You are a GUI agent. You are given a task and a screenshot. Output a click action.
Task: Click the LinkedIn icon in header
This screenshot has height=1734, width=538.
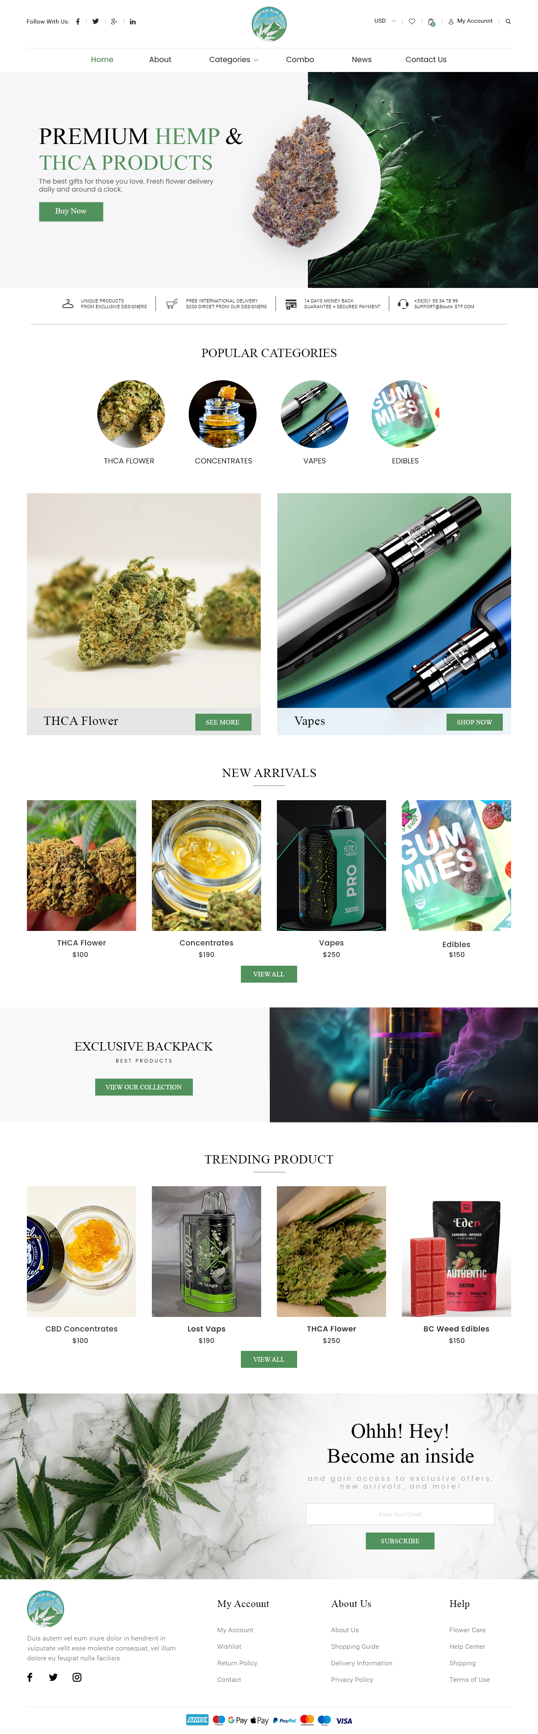pyautogui.click(x=133, y=22)
